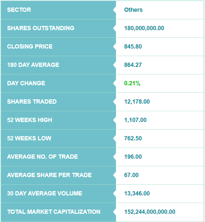This screenshot has height=222, width=205.
Task: Select the green 0.21% day change value
Action: (x=132, y=83)
